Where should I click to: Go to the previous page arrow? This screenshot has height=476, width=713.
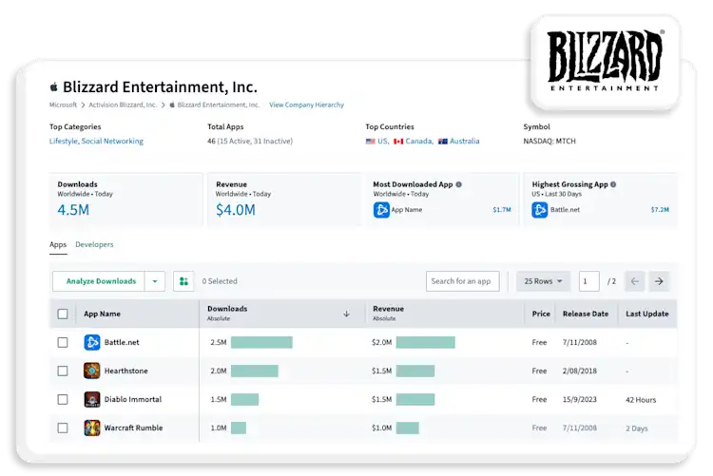pos(635,281)
